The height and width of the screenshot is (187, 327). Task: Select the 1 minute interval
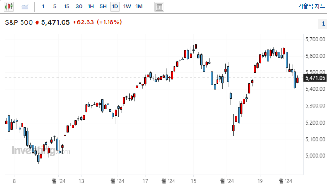[x=43, y=7]
